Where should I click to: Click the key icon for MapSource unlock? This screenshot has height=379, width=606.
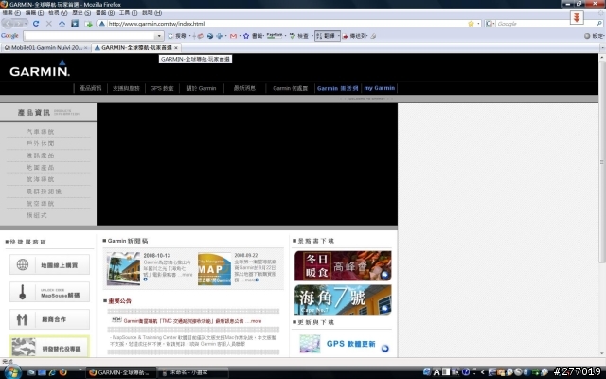tap(23, 292)
